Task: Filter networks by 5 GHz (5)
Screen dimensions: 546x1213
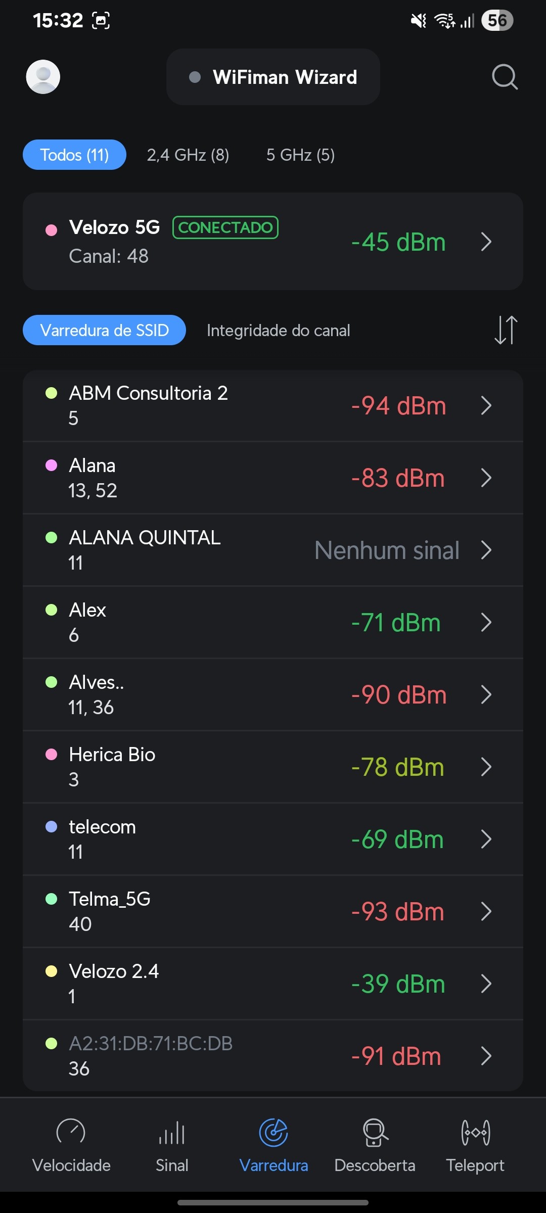Action: point(300,155)
